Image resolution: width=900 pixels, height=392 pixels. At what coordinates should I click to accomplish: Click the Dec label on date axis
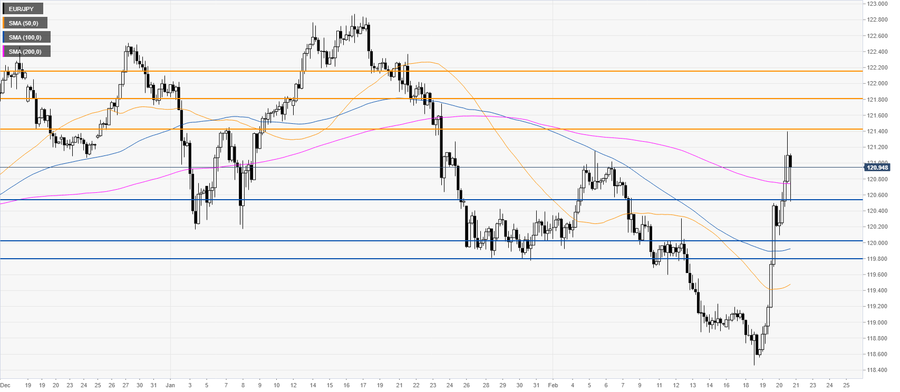(5, 385)
